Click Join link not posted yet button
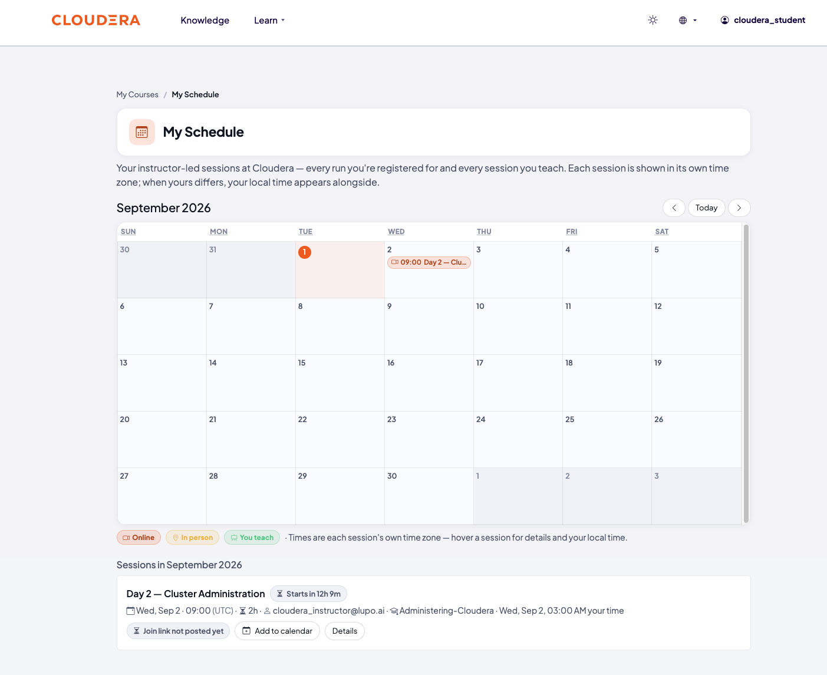Screen dimensions: 827x675 click(x=178, y=631)
